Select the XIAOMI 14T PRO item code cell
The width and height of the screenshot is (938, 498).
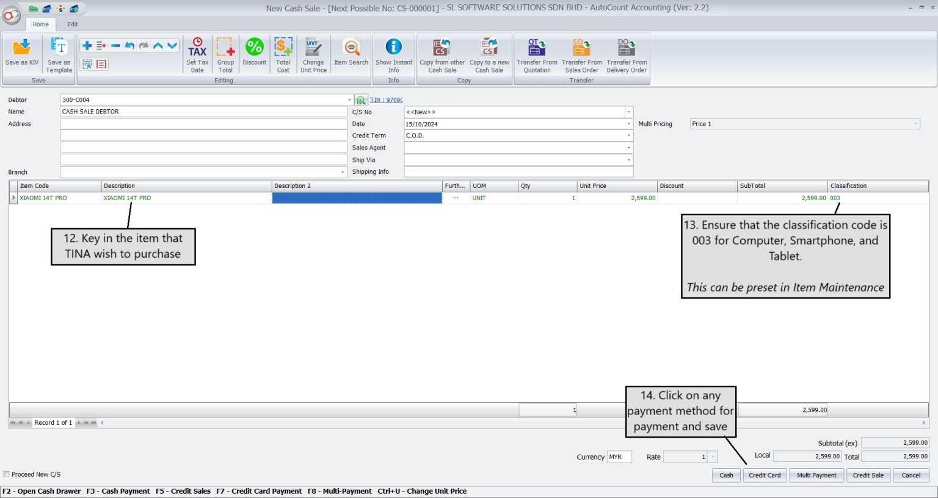pyautogui.click(x=59, y=198)
